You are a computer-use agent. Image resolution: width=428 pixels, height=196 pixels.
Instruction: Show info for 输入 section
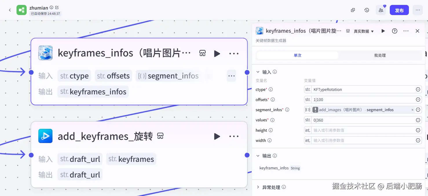(275, 72)
